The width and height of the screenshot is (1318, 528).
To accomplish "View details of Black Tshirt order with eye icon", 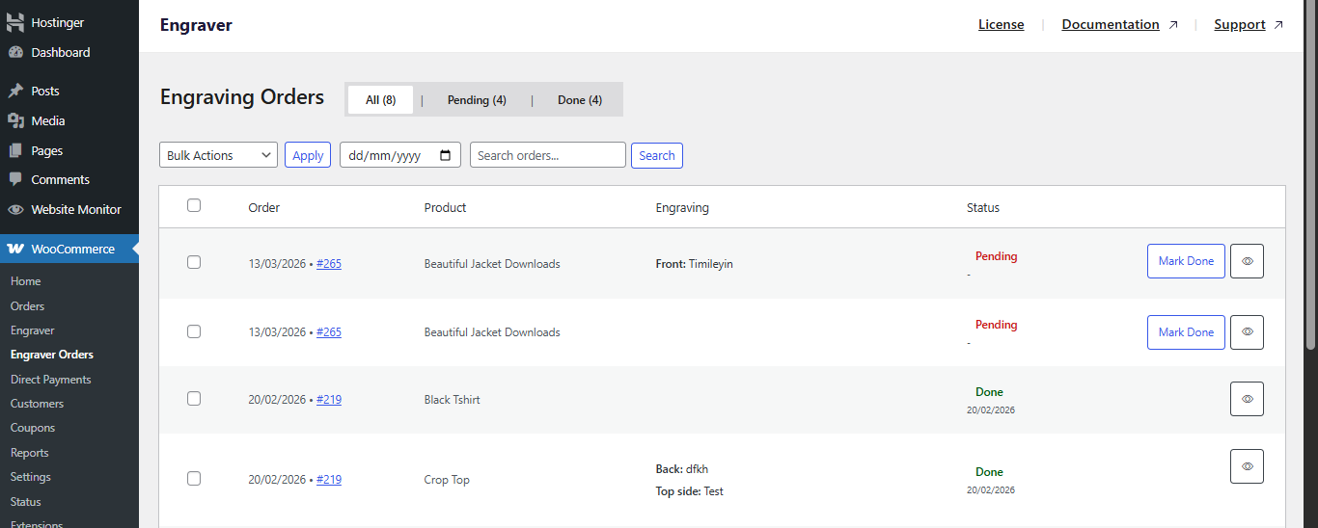I will [x=1247, y=399].
